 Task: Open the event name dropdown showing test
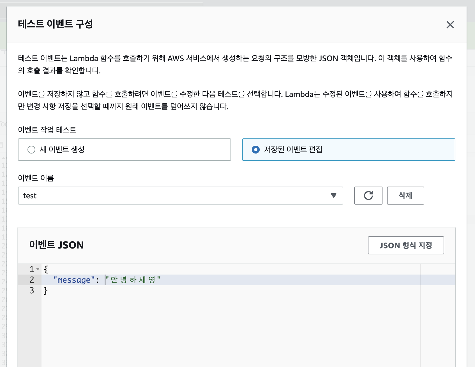click(x=180, y=196)
